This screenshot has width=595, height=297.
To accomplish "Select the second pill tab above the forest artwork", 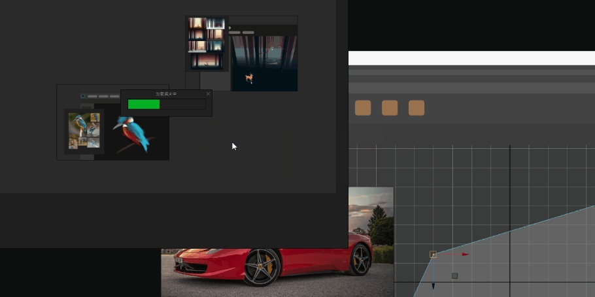I will (248, 32).
